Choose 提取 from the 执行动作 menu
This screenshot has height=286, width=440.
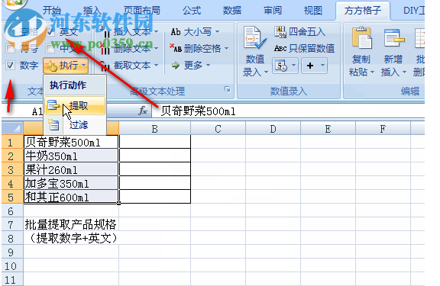click(x=75, y=105)
